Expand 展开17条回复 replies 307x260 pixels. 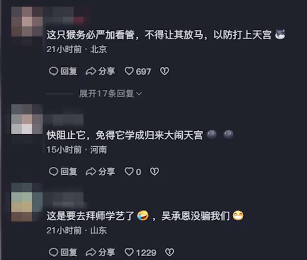(x=111, y=94)
